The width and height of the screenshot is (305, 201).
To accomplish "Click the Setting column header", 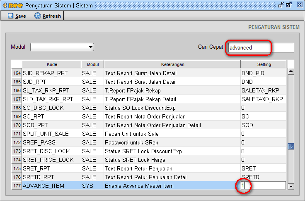I will click(264, 64).
